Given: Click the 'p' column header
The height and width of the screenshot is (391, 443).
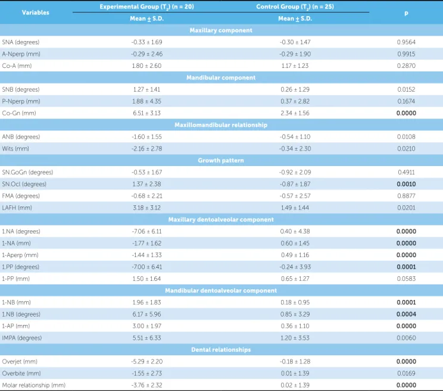Looking at the screenshot, I should tap(406, 13).
